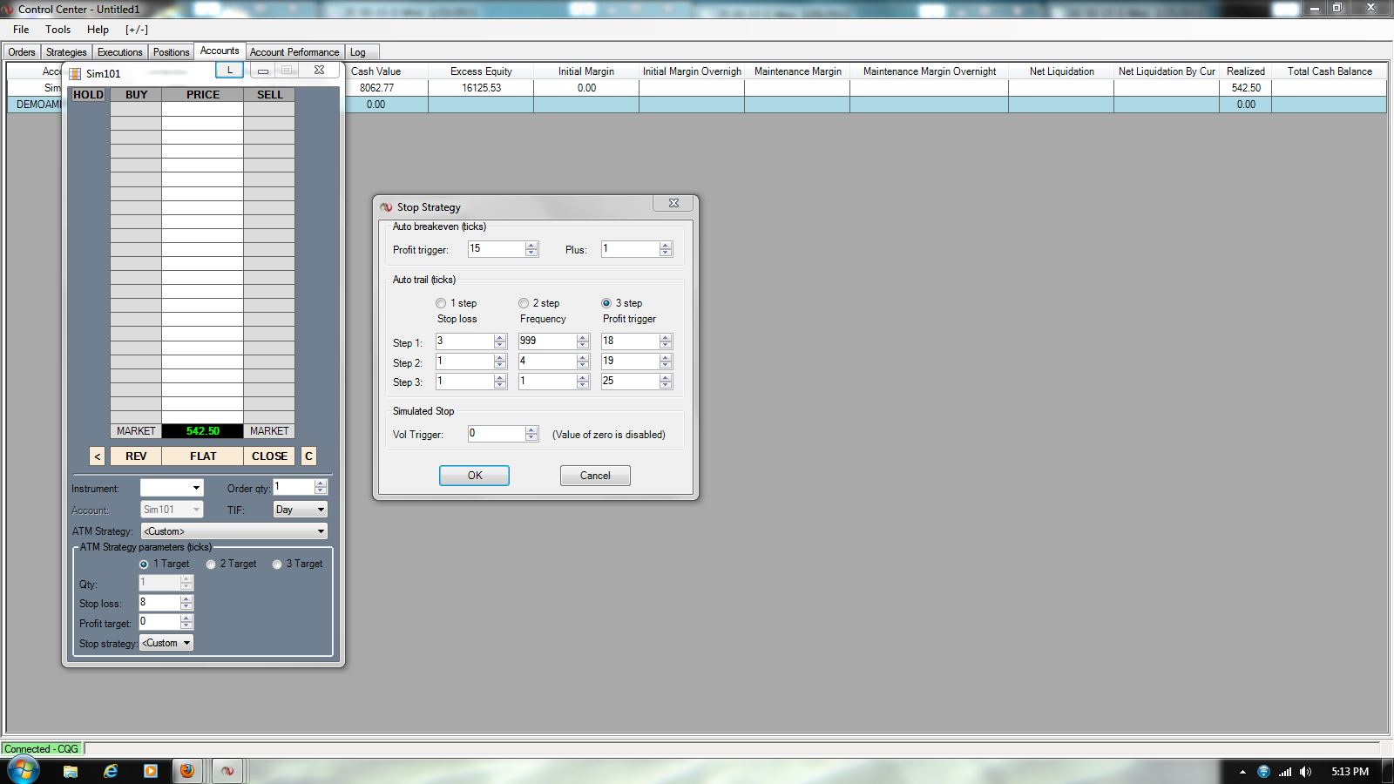
Task: Open the volume control in system tray
Action: pyautogui.click(x=1305, y=772)
